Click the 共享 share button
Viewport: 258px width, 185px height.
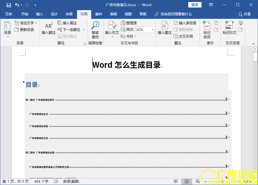click(244, 14)
